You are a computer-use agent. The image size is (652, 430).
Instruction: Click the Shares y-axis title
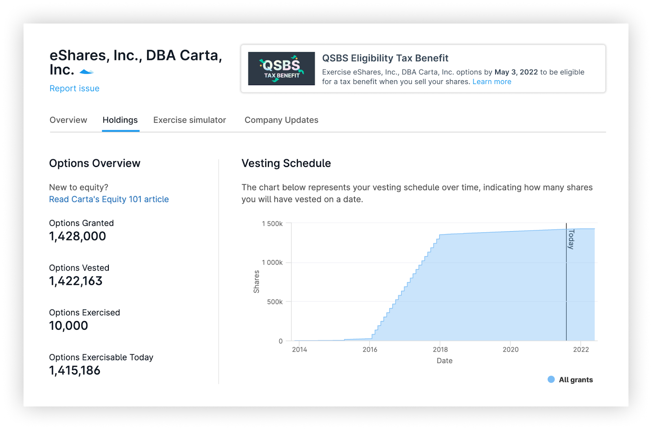[x=256, y=282]
